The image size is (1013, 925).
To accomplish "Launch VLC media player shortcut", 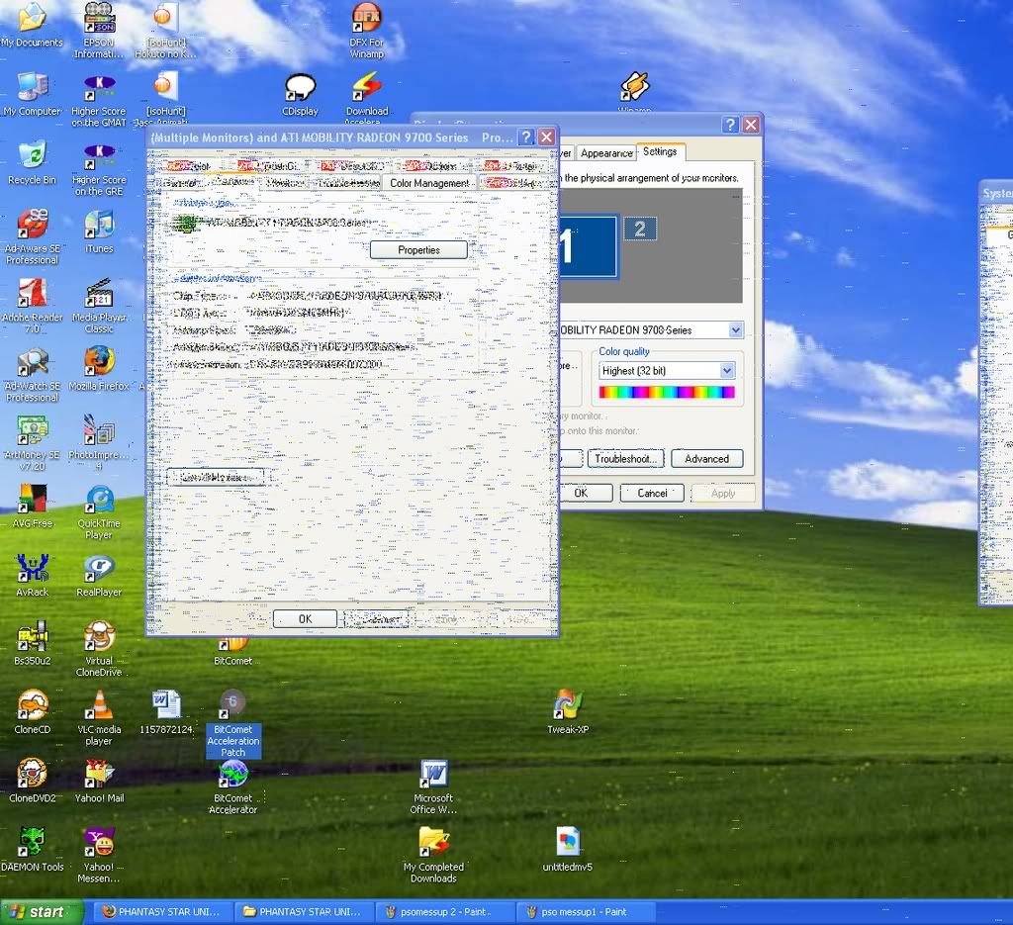I will coord(99,717).
